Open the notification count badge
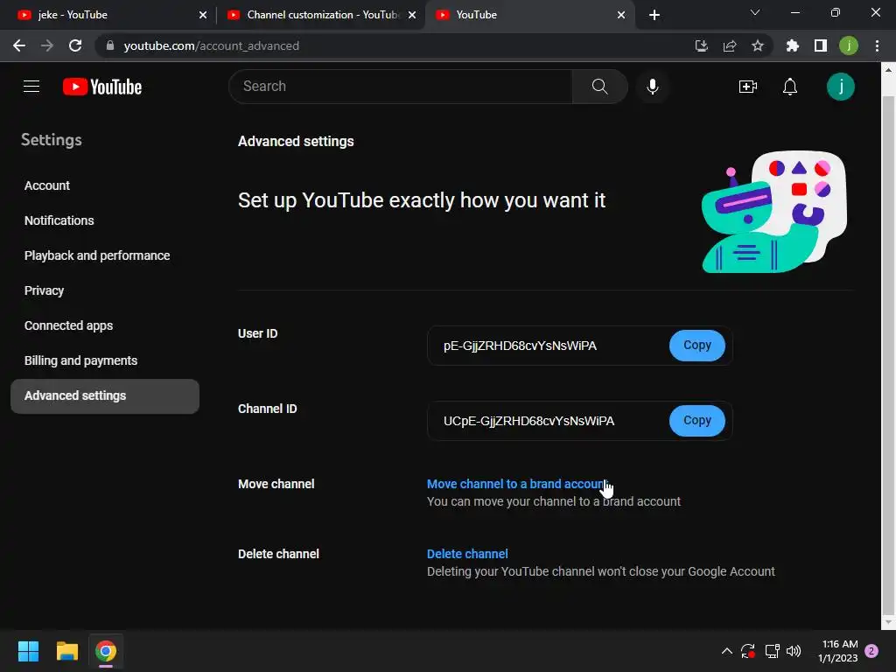Viewport: 896px width, 672px height. click(871, 651)
